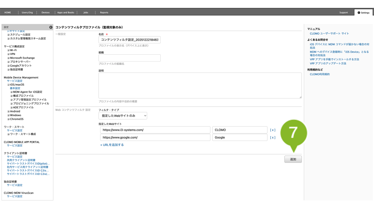
Task: Click the 組織 input field
Action: coord(129,58)
